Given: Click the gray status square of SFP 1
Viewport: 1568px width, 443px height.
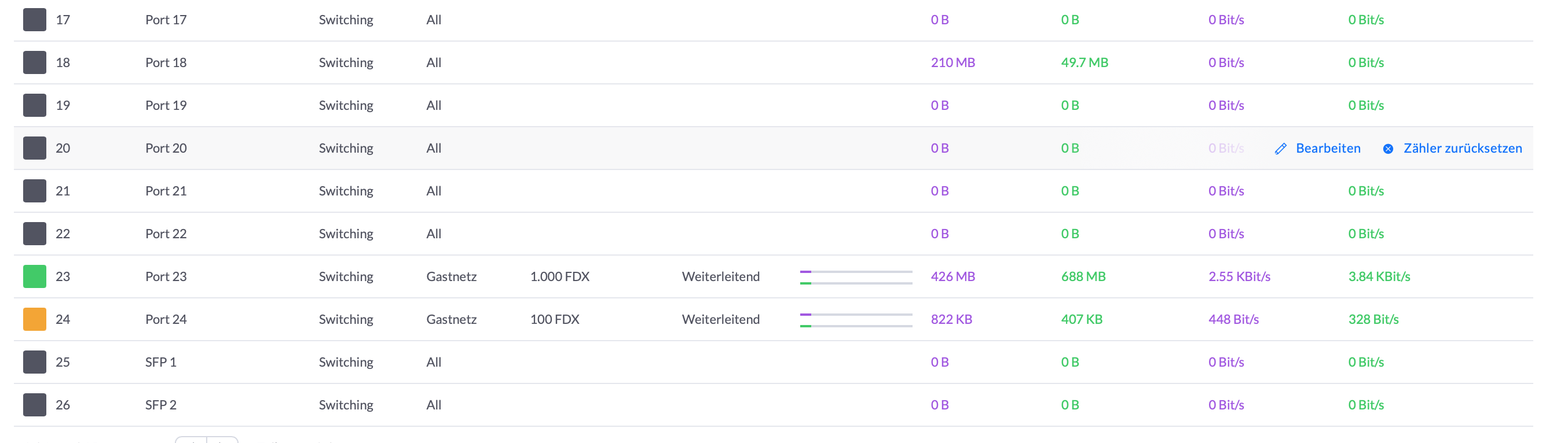Looking at the screenshot, I should (x=35, y=362).
